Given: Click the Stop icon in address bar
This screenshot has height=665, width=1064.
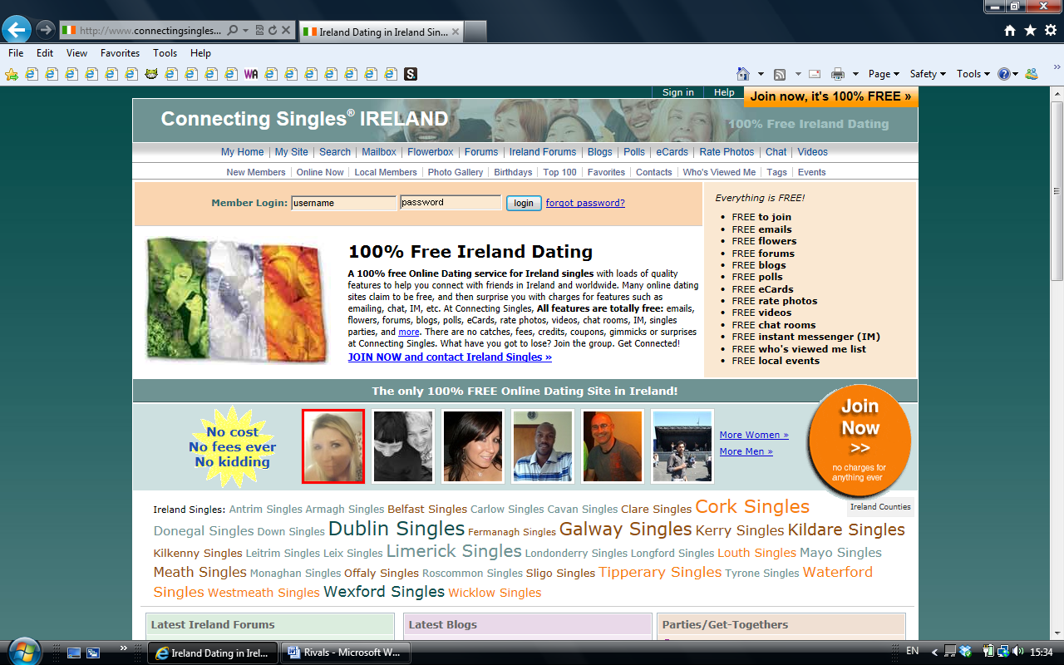Looking at the screenshot, I should pos(286,31).
